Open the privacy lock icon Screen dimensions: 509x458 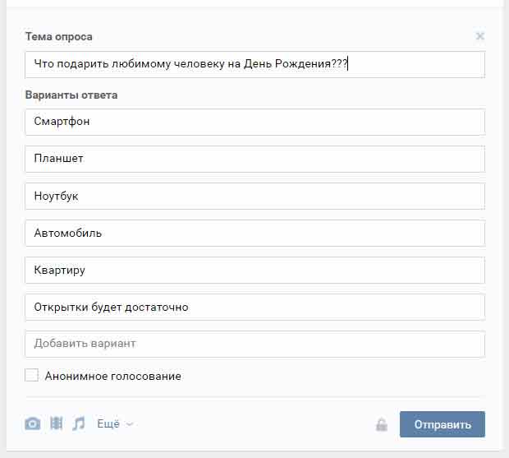coord(382,424)
